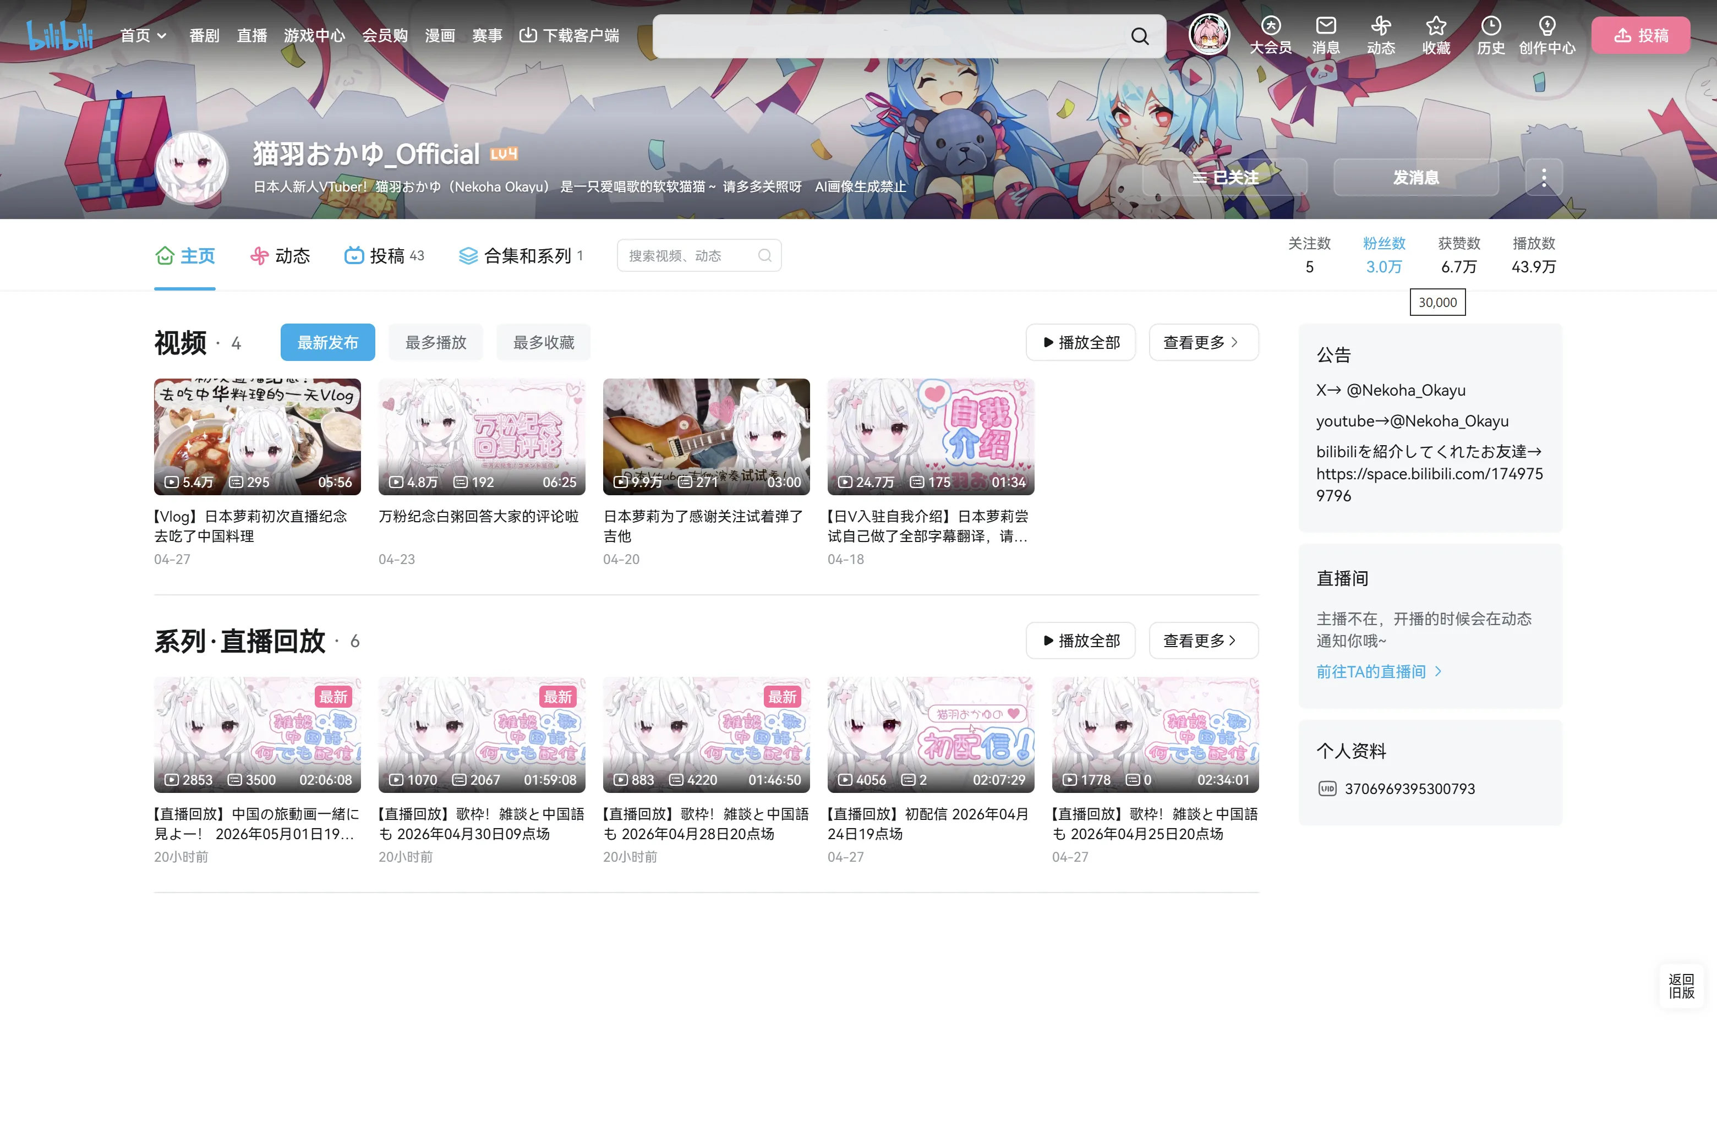
Task: Click the 发消息 button
Action: pyautogui.click(x=1415, y=177)
